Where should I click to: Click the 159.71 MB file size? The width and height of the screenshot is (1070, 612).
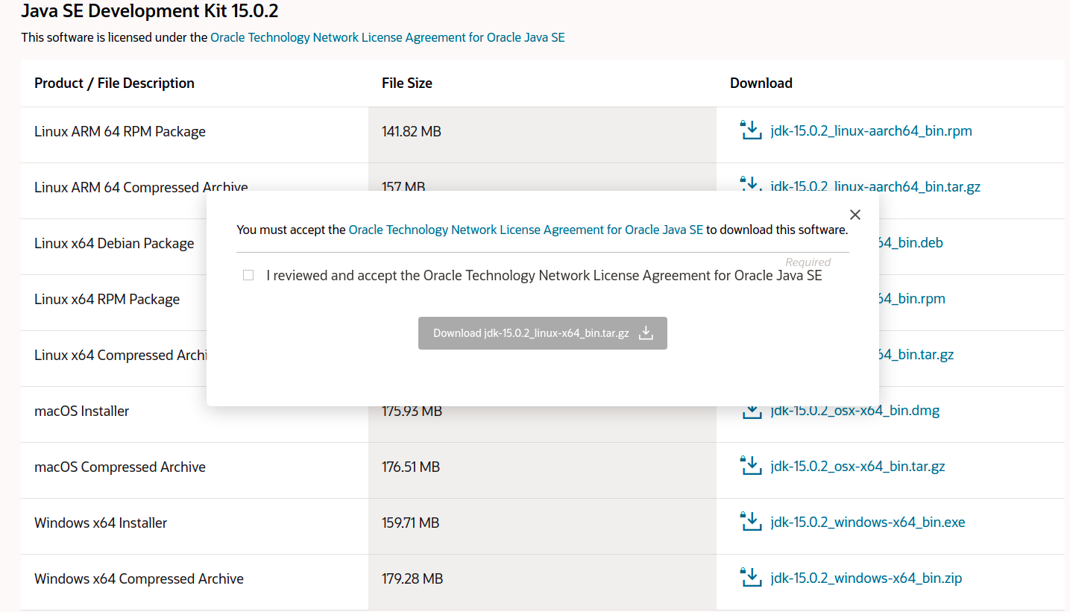pos(411,523)
